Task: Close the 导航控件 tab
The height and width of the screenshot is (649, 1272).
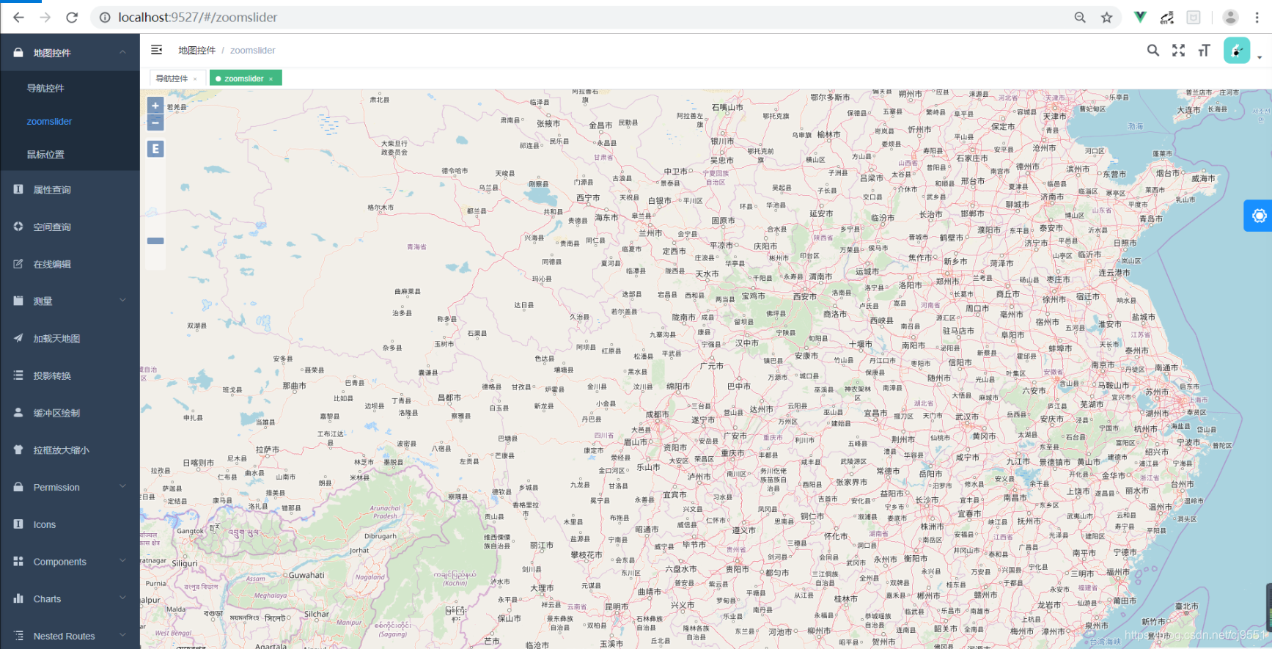Action: (x=195, y=78)
